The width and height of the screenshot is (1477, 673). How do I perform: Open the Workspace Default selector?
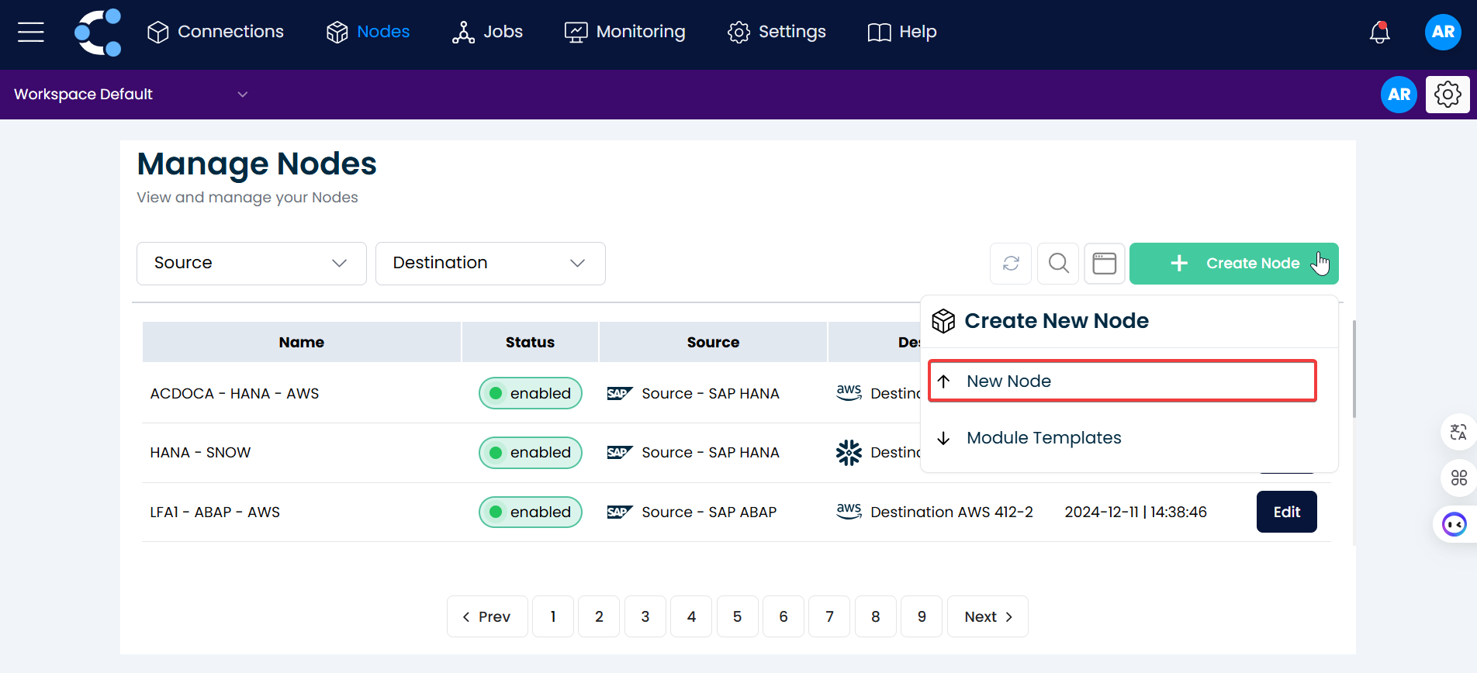[130, 95]
